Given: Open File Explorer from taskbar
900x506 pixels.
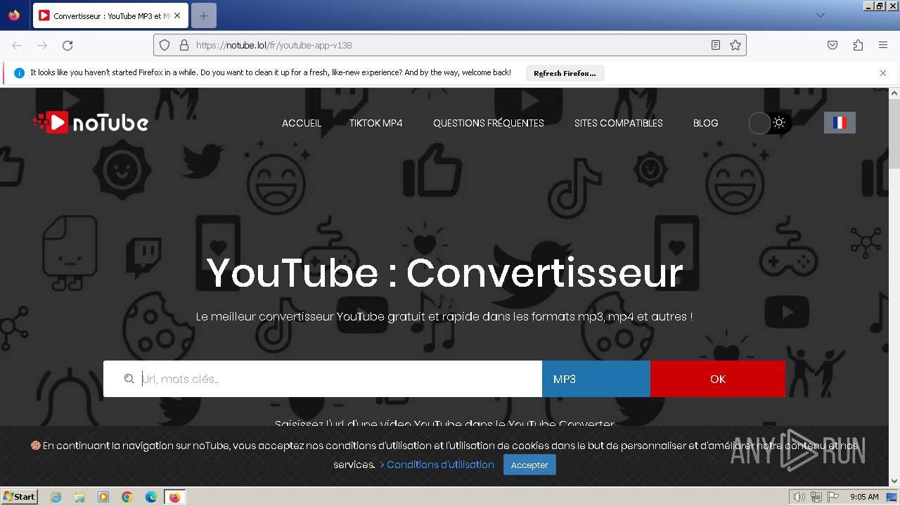Looking at the screenshot, I should click(79, 497).
